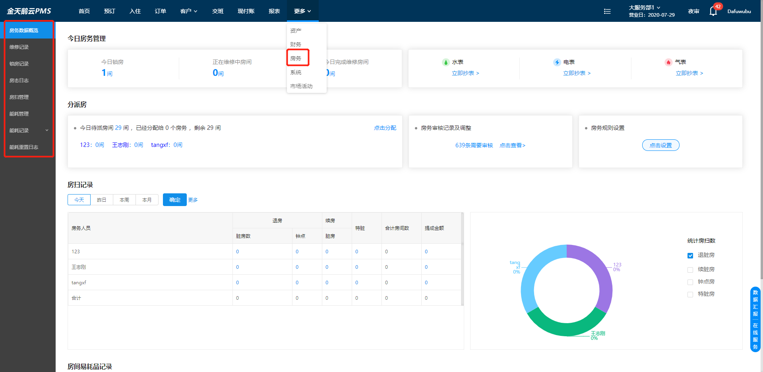The width and height of the screenshot is (763, 372).
Task: Click the 123: 0间 assignment link
Action: coord(92,145)
